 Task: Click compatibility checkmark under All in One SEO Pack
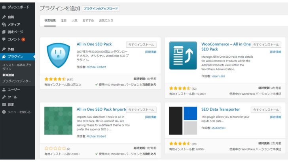(97, 85)
